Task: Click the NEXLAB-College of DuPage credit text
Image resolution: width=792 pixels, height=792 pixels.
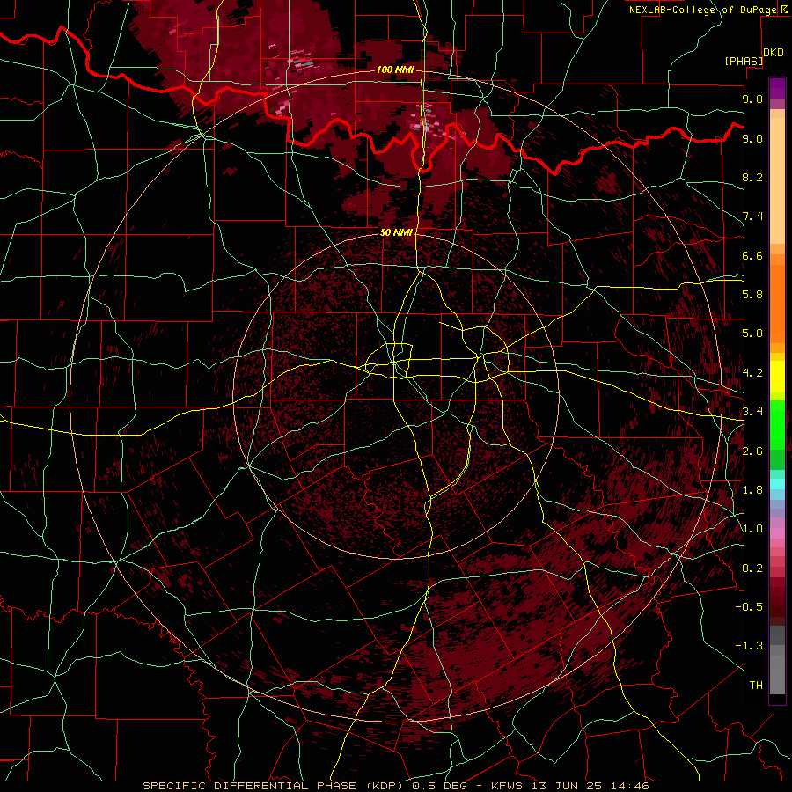Action: point(702,10)
